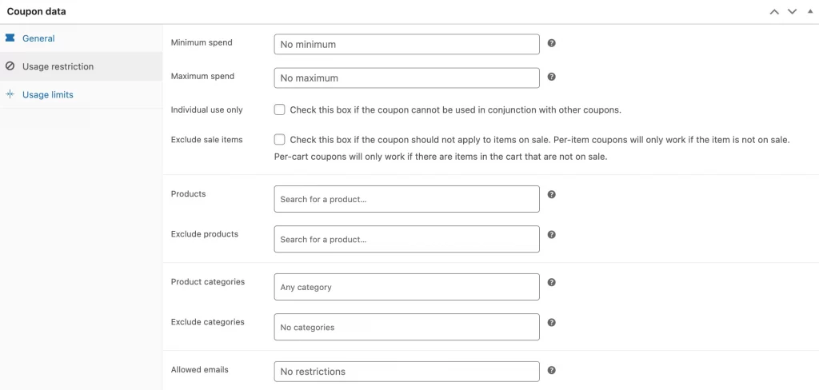Image resolution: width=819 pixels, height=390 pixels.
Task: Open the Product categories select box
Action: [x=407, y=287]
